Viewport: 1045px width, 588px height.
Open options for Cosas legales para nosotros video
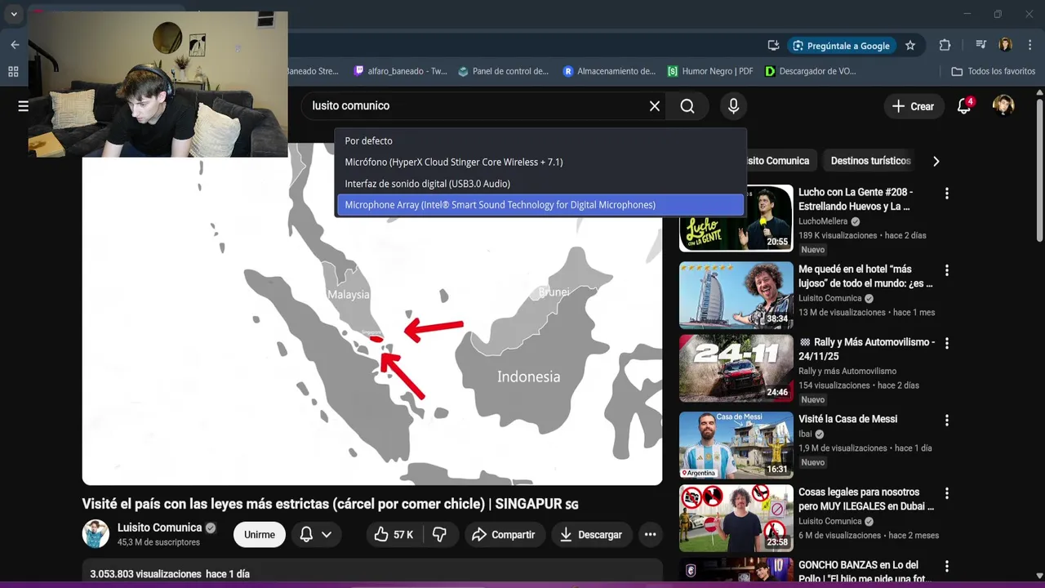[947, 494]
